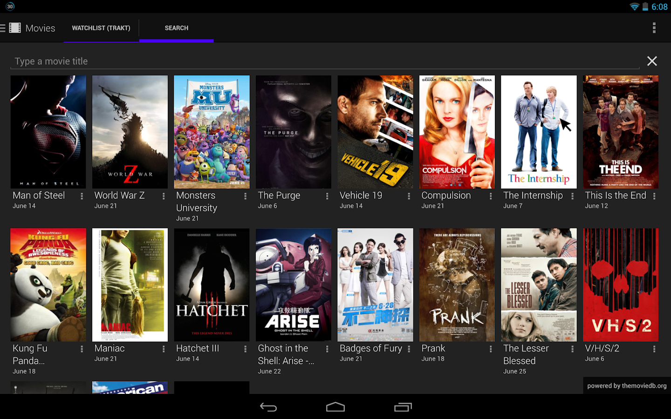
Task: Open options menu for Vehicle 19
Action: 409,196
